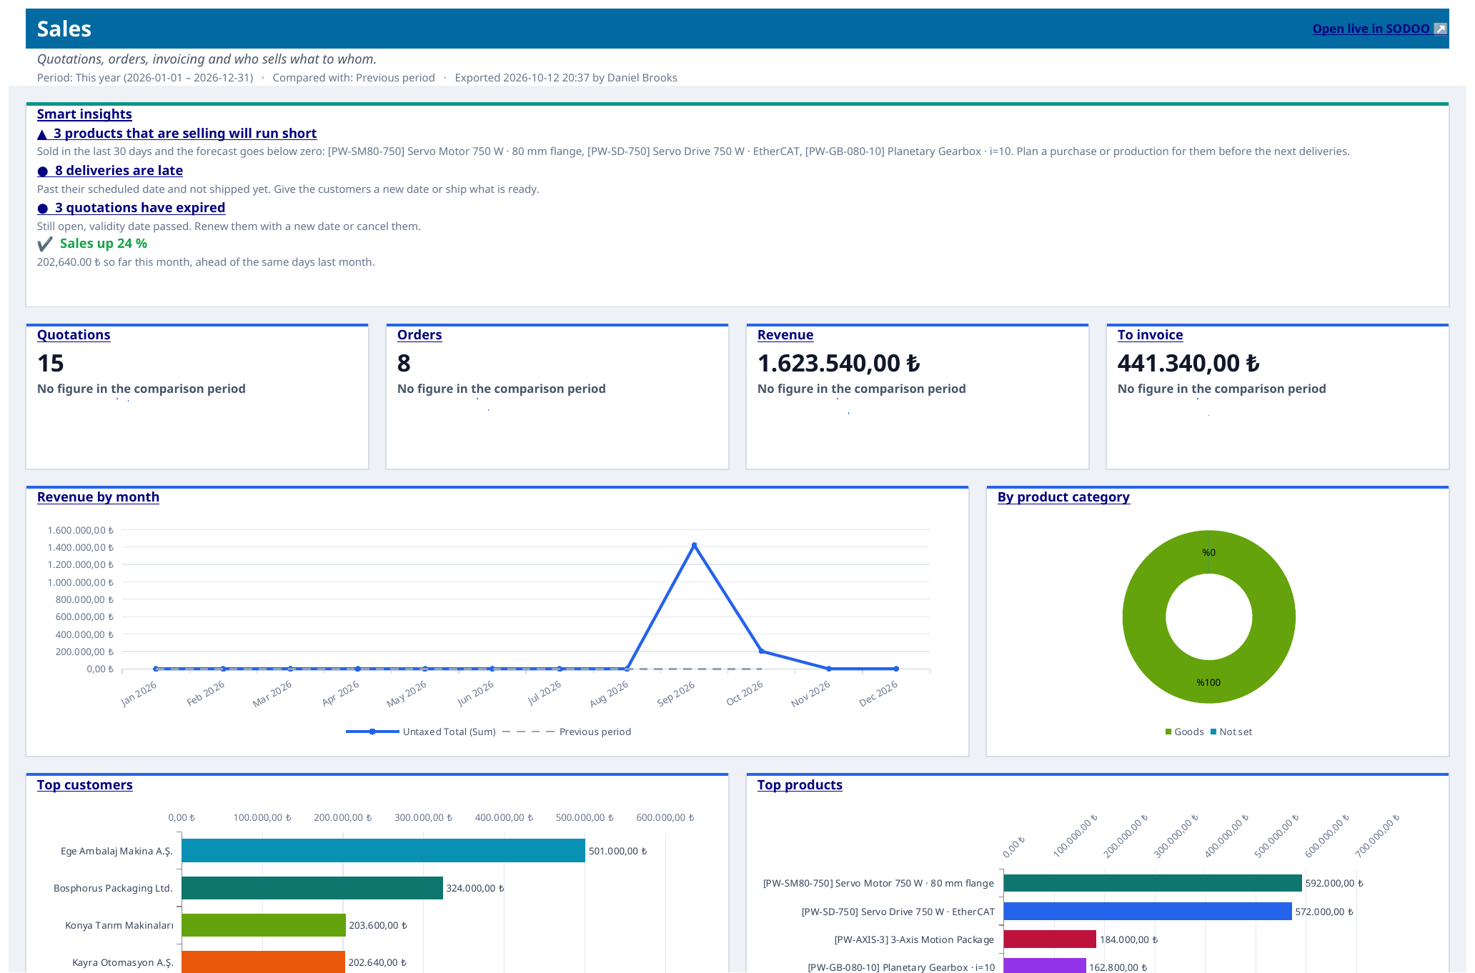Click the bullet dot beside 3 quotations have expired
Image resolution: width=1475 pixels, height=973 pixels.
coord(43,209)
